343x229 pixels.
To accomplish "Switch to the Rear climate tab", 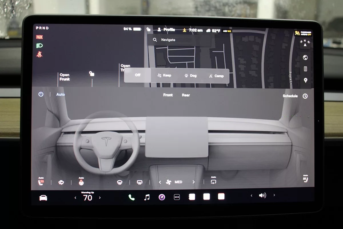I will [186, 95].
